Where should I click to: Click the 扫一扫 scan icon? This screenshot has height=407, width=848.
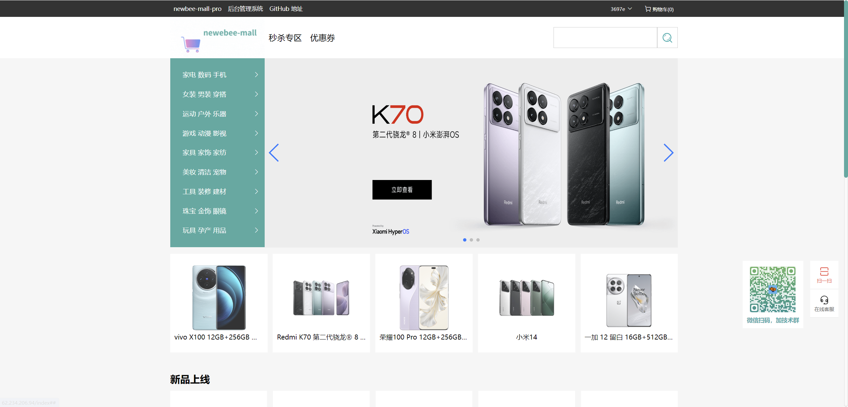coord(824,272)
